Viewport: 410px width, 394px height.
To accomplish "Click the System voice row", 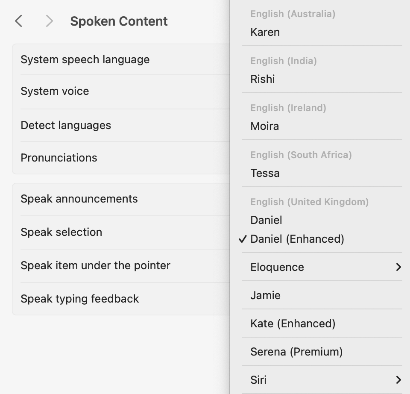I will point(55,91).
